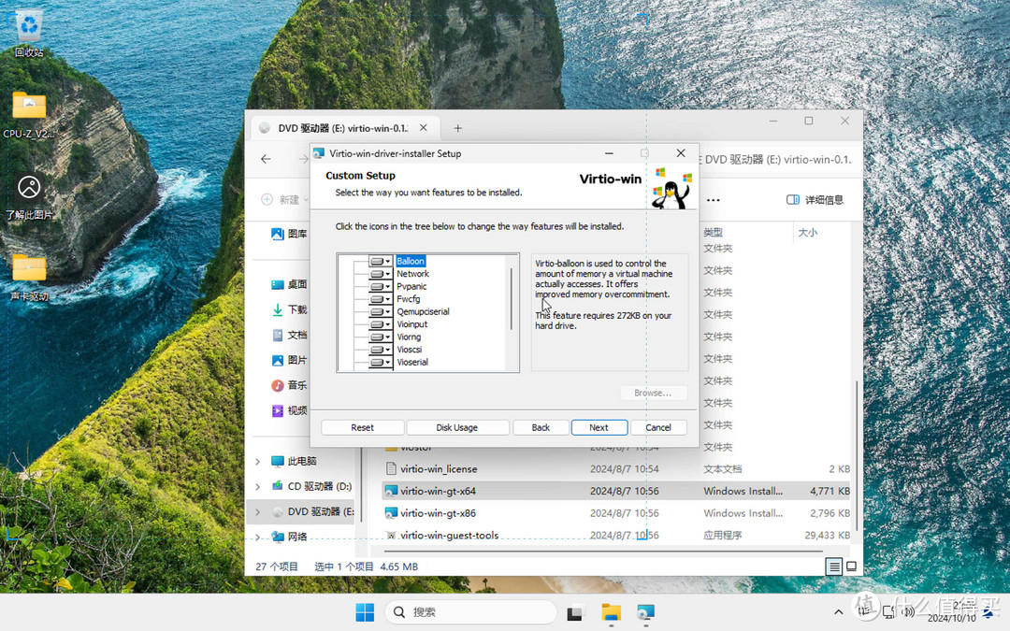1010x631 pixels.
Task: Launch the CPU-Z installer on the desktop
Action: pyautogui.click(x=27, y=106)
